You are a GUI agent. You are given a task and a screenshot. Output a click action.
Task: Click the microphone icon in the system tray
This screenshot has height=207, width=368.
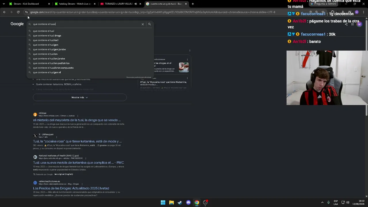pos(328,202)
